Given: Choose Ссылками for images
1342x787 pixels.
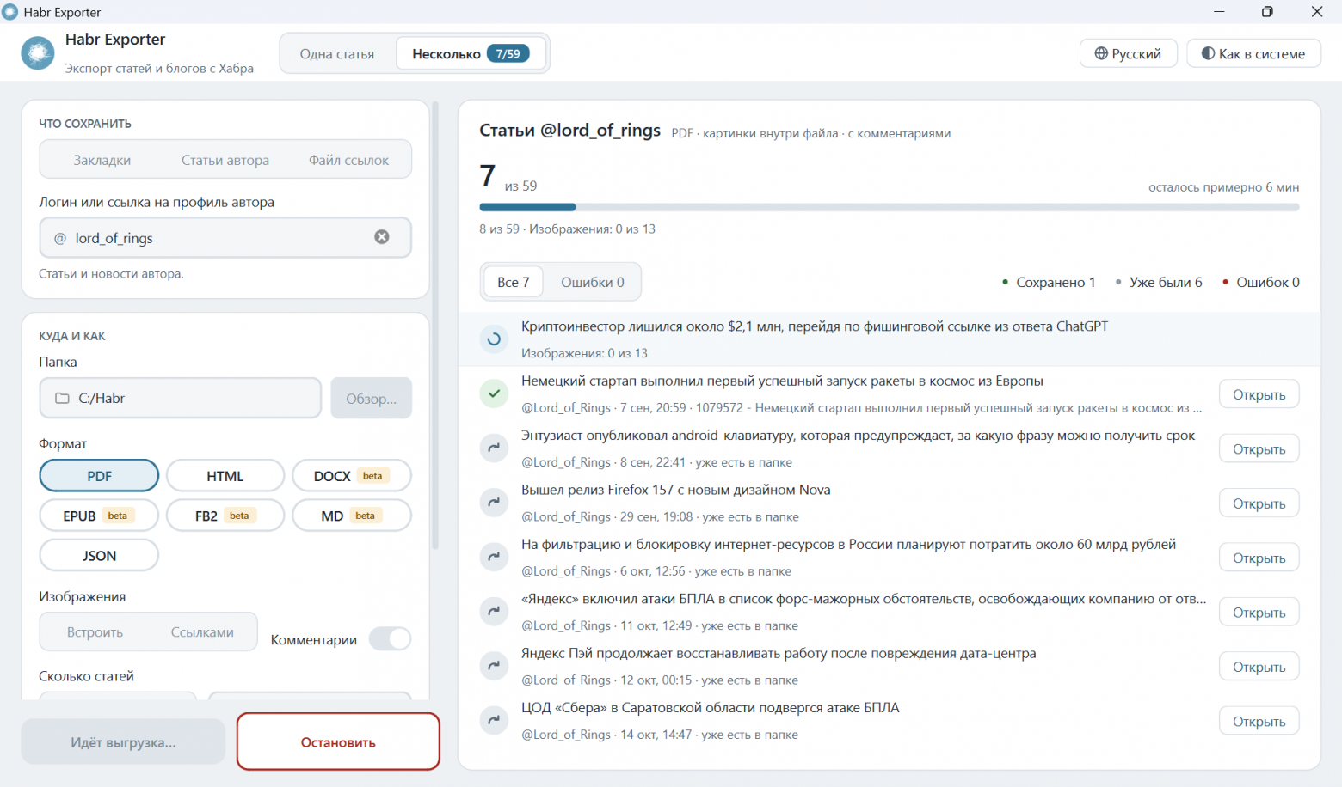Looking at the screenshot, I should (x=202, y=631).
